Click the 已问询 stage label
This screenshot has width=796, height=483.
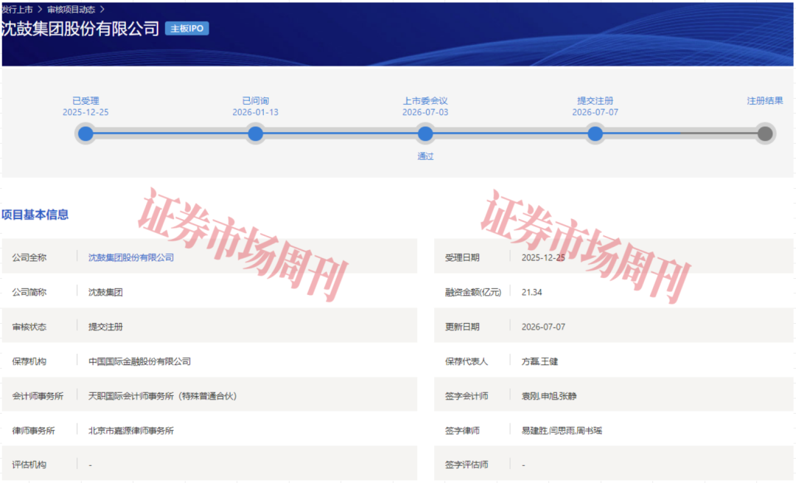coord(255,100)
